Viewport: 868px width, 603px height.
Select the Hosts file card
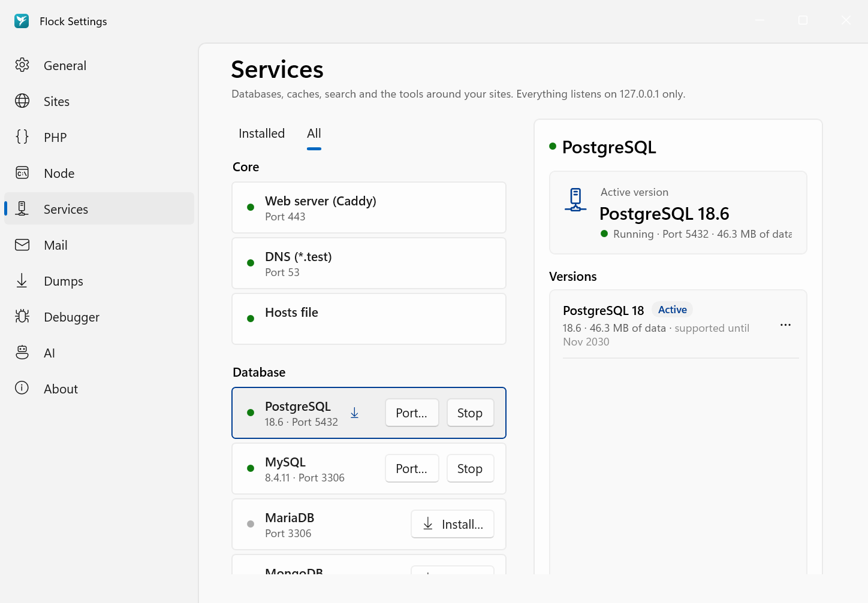pos(369,319)
